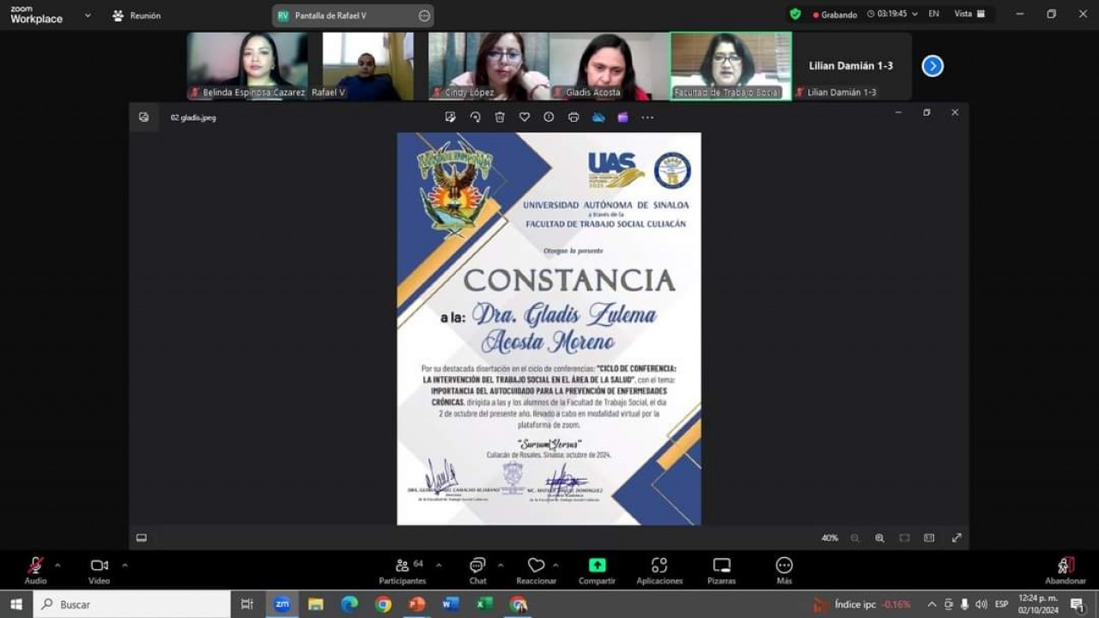Click the Buscar search box in taskbar
This screenshot has width=1099, height=618.
click(x=133, y=604)
